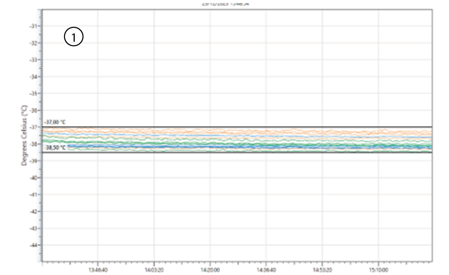The width and height of the screenshot is (449, 275).
Task: Click the Degrees Celsius axis title
Action: click(24, 136)
